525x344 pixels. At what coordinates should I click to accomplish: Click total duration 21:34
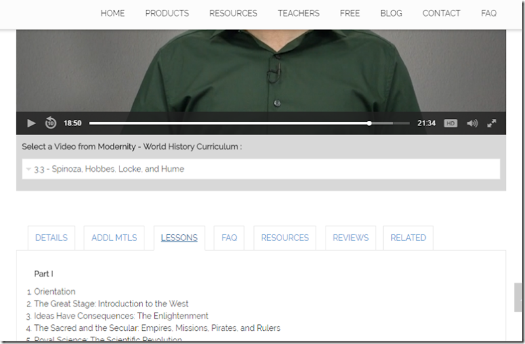[426, 123]
